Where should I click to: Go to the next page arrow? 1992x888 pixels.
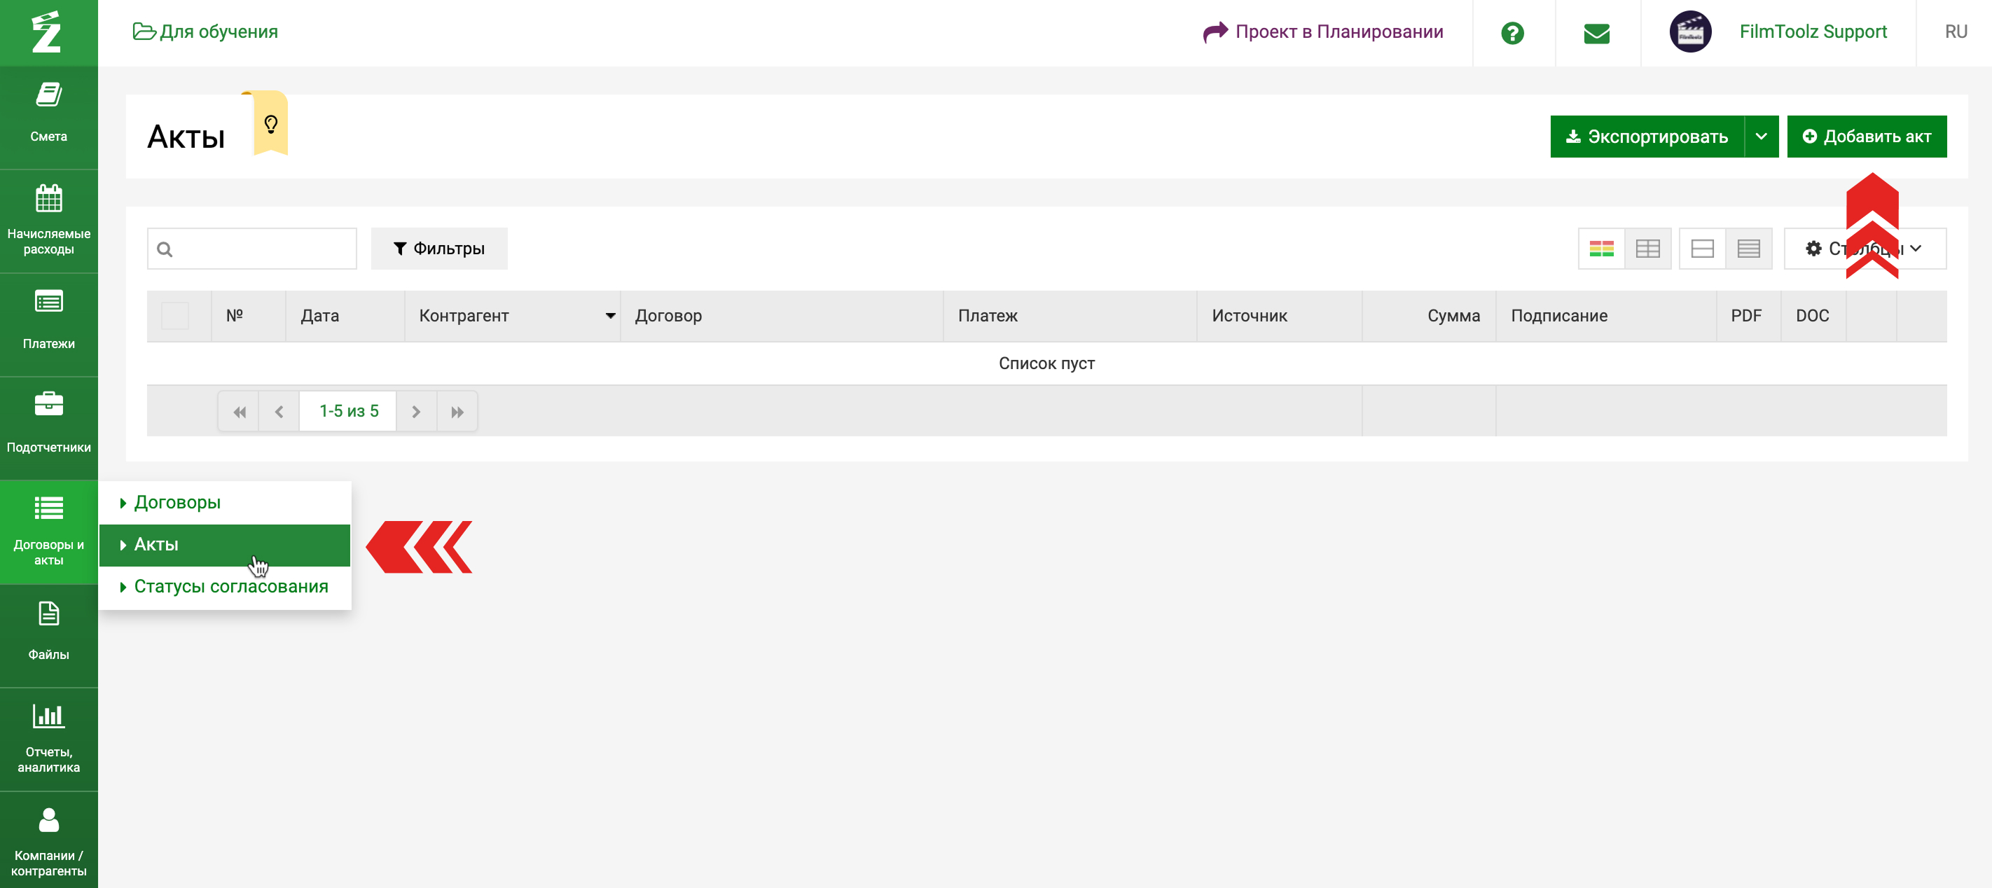416,412
